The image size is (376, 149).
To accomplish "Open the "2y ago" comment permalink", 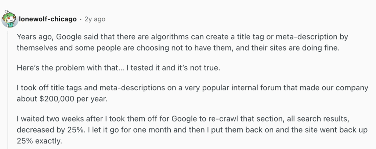I will (x=95, y=19).
